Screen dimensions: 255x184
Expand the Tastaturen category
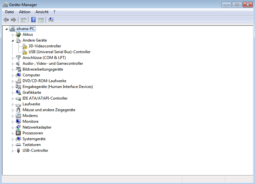pos(13,145)
